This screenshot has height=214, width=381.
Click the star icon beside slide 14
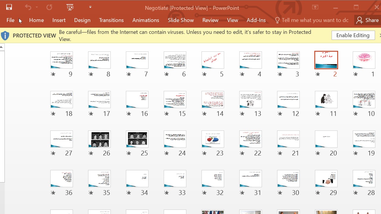204,114
